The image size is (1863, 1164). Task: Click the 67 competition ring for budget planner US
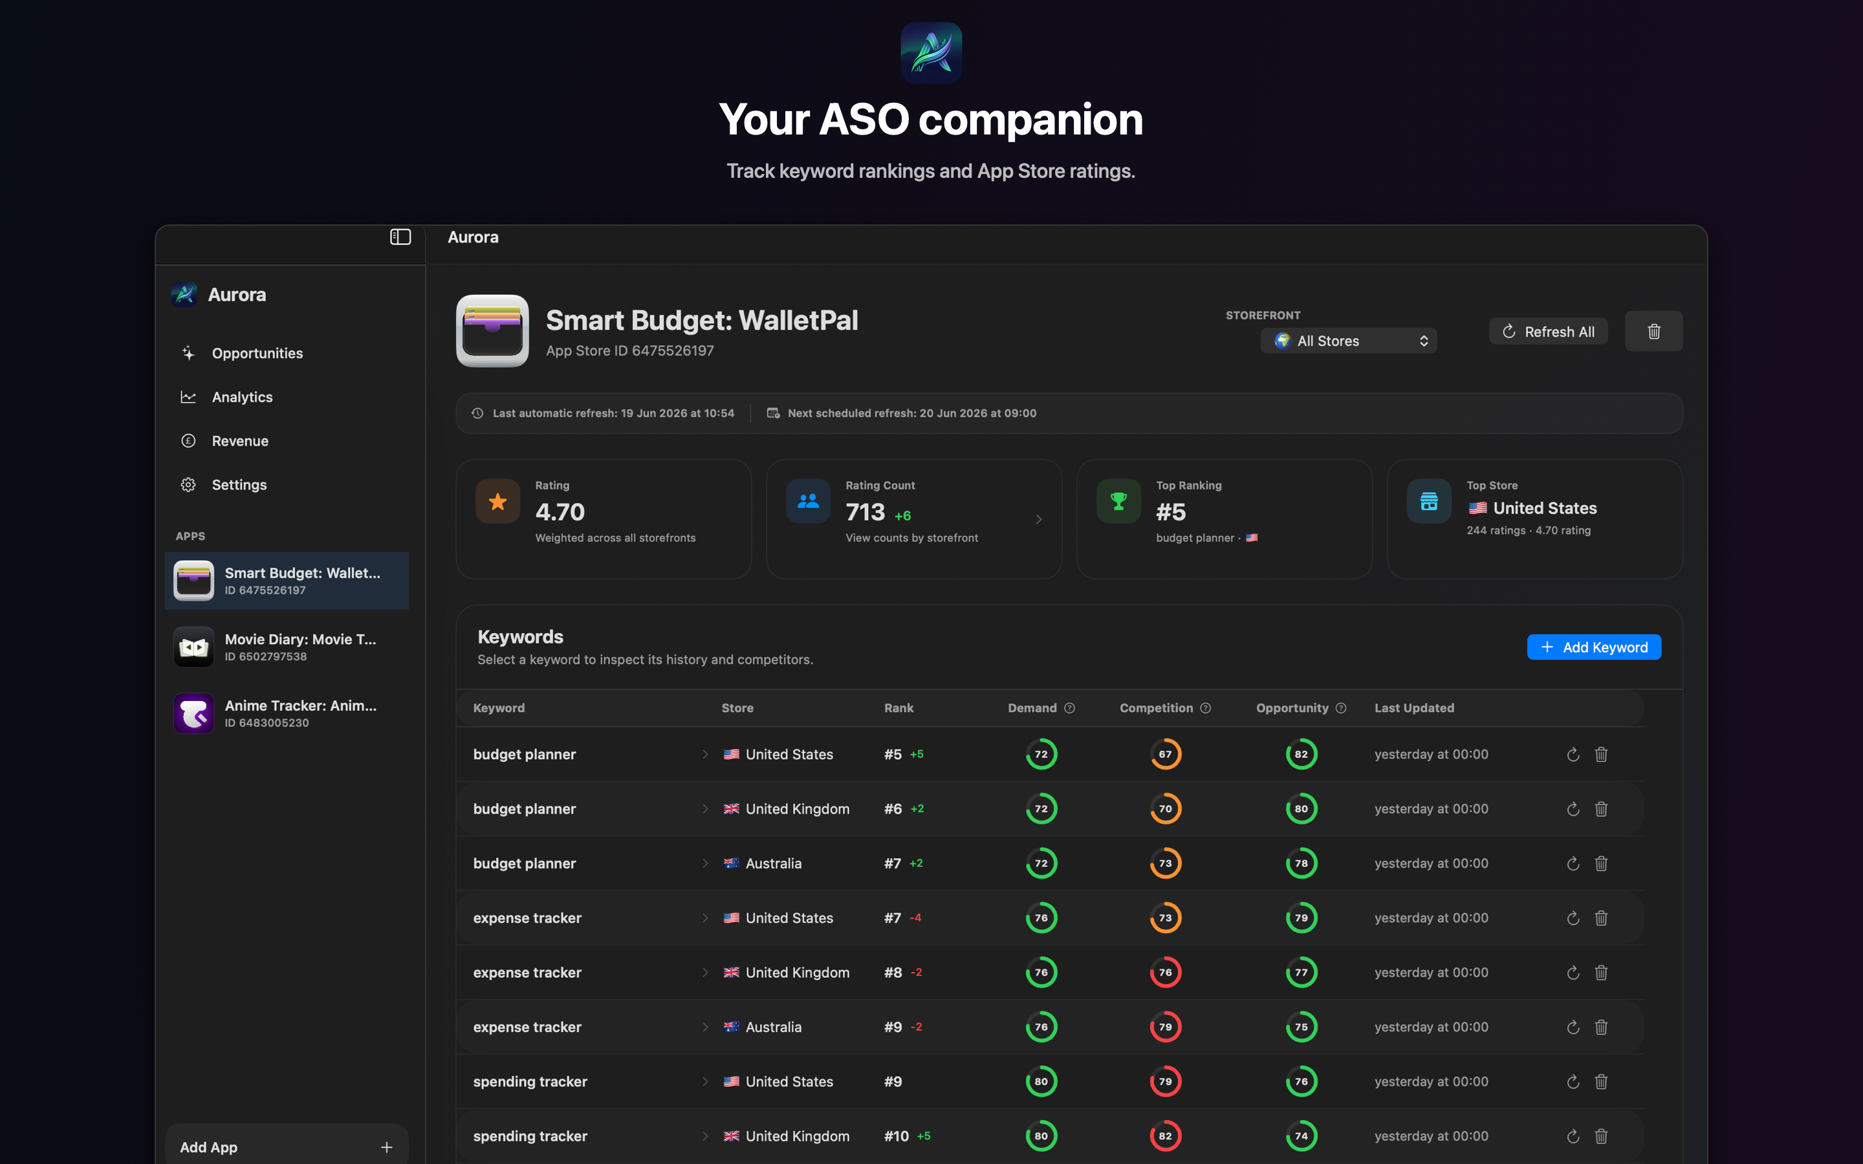click(x=1166, y=755)
